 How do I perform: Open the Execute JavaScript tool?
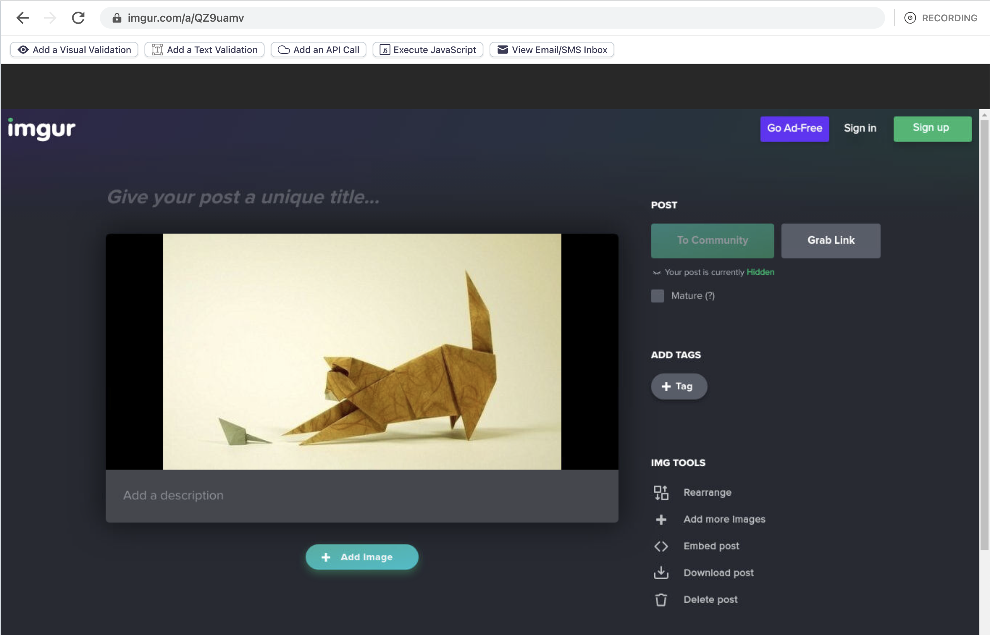[x=427, y=50]
